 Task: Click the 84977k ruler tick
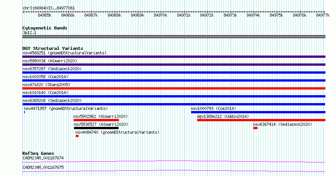(x=323, y=15)
